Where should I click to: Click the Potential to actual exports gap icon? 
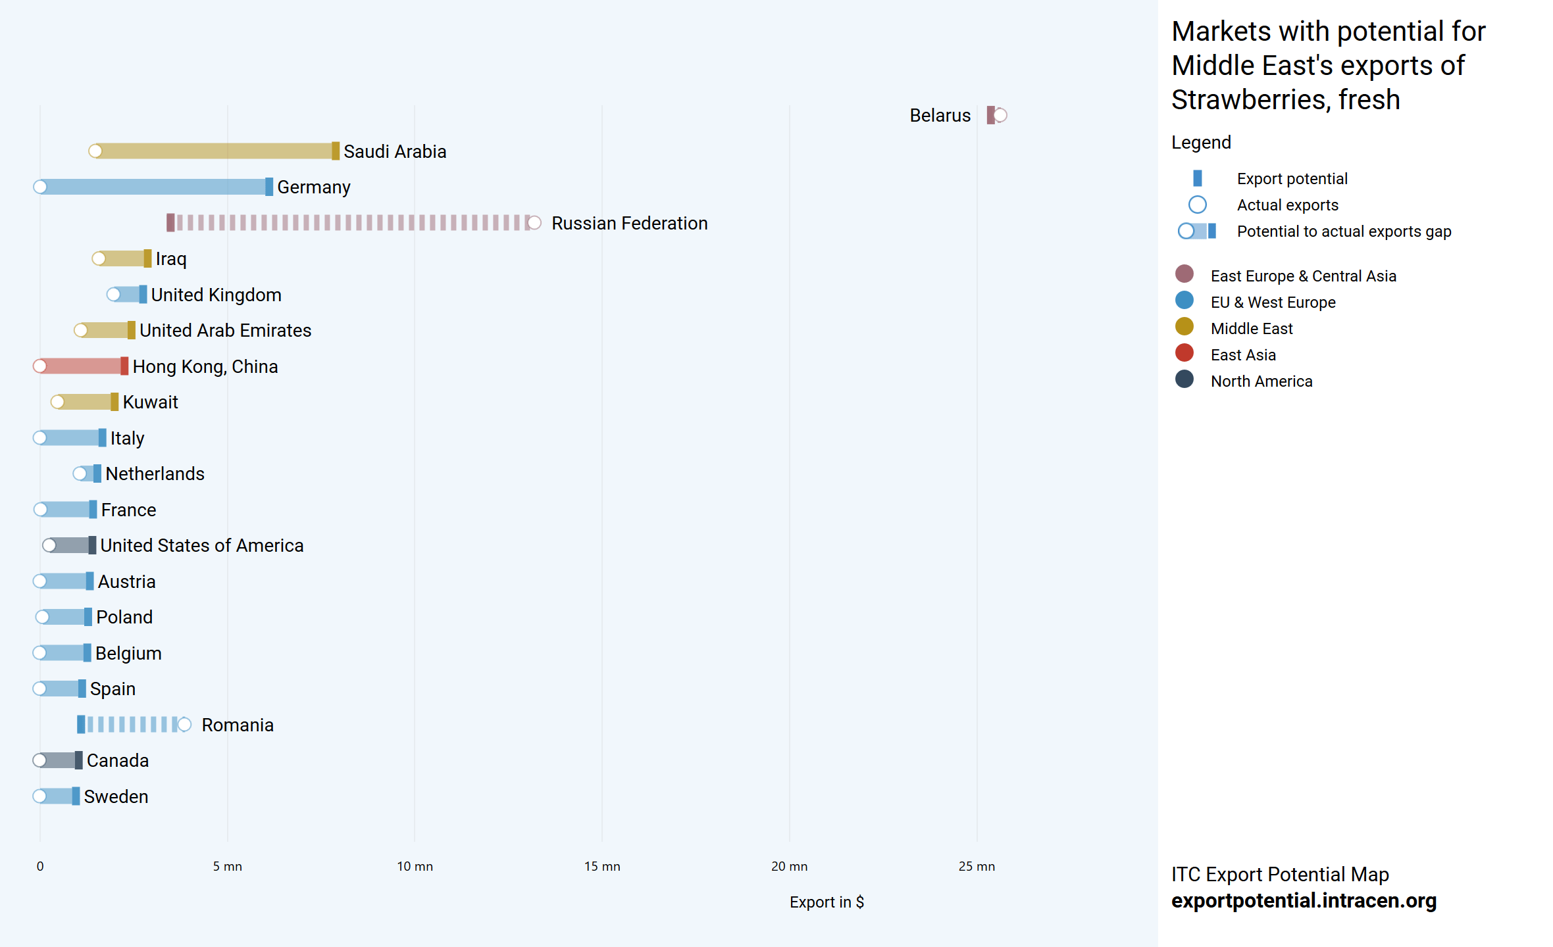[1197, 231]
